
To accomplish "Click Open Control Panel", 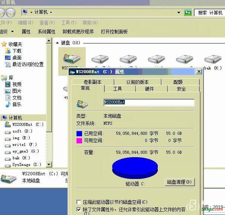I will 114,32.
